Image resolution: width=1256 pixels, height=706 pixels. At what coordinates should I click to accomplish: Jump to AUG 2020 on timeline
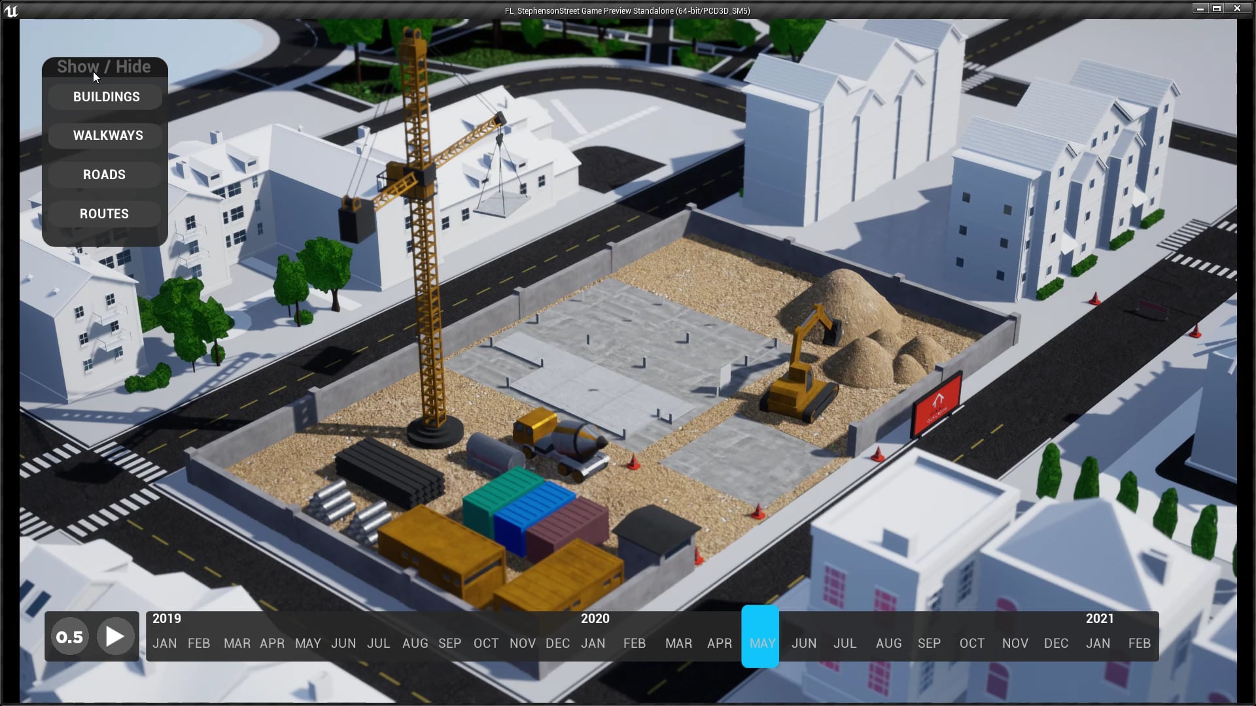(889, 643)
